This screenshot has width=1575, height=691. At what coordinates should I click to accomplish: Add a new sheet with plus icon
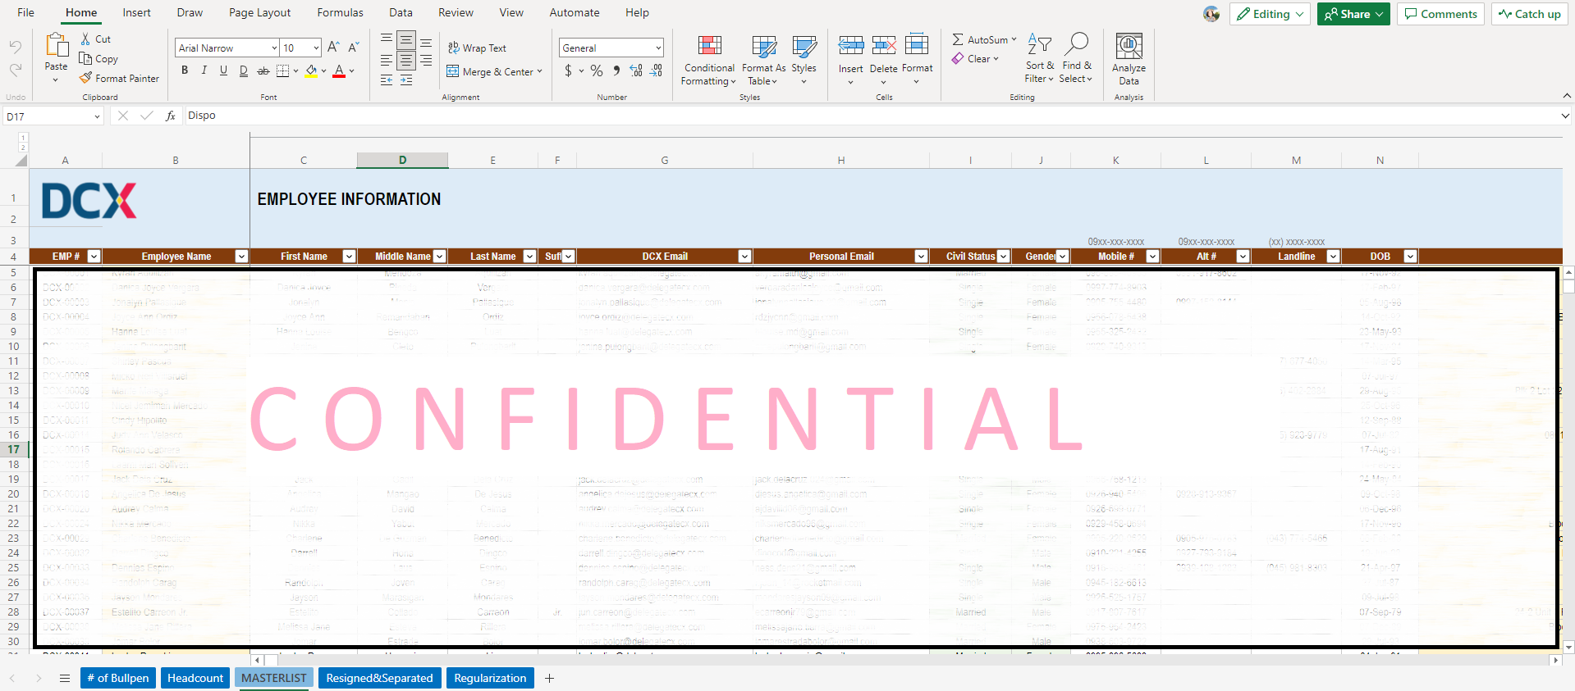(550, 678)
